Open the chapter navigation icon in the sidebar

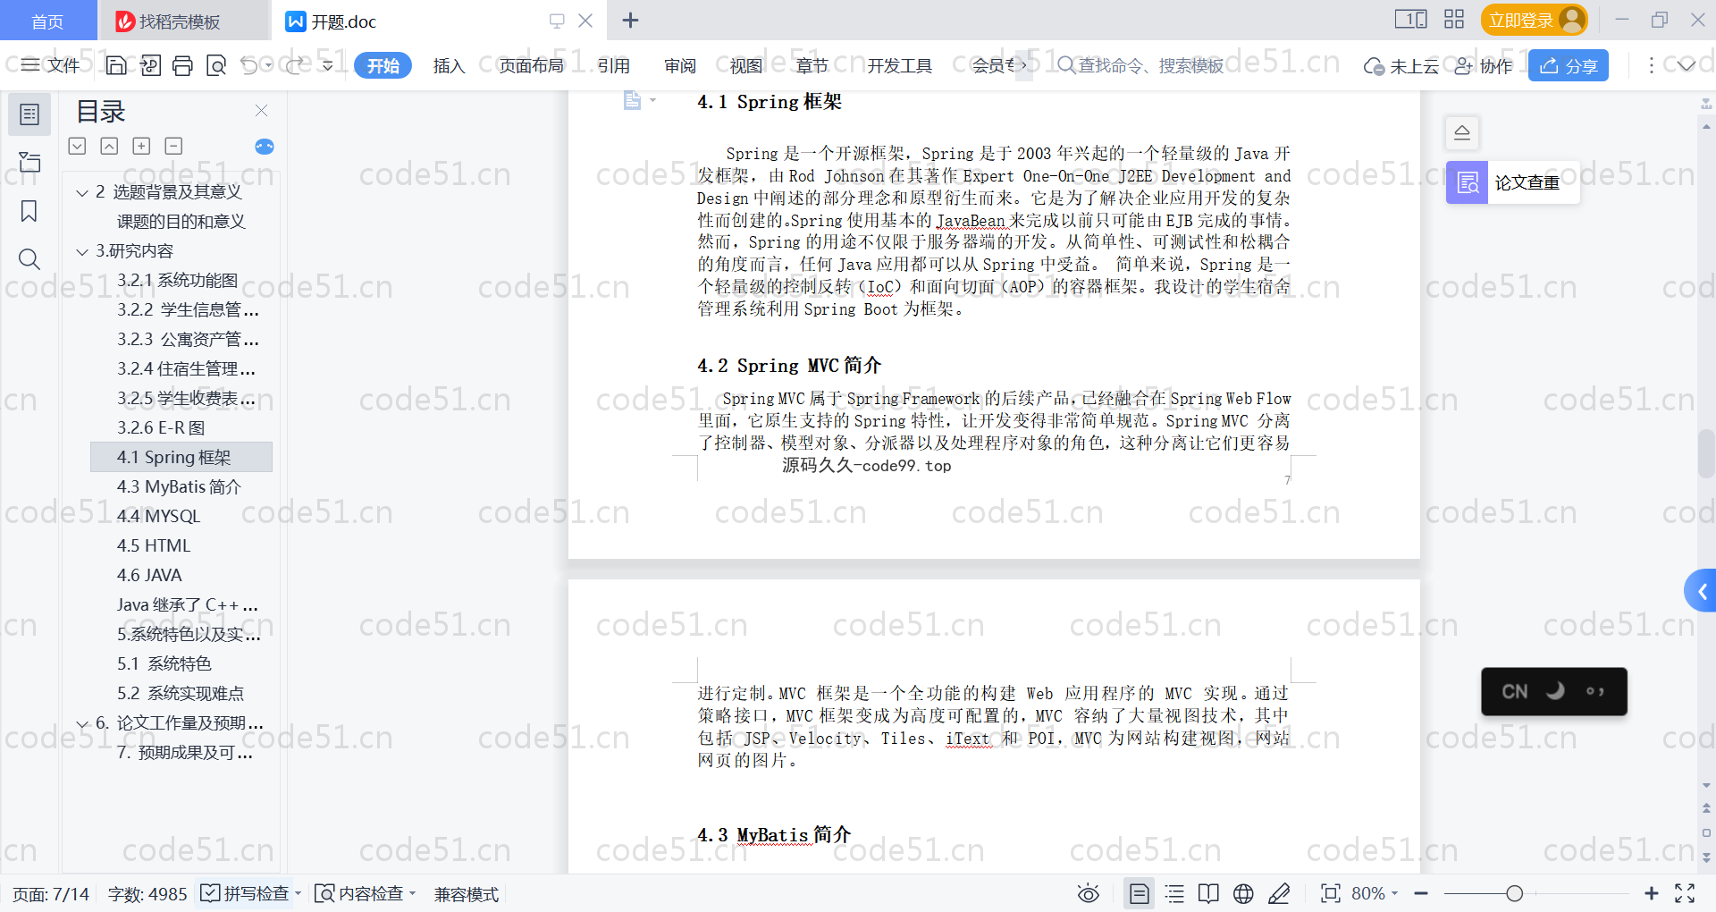29,162
